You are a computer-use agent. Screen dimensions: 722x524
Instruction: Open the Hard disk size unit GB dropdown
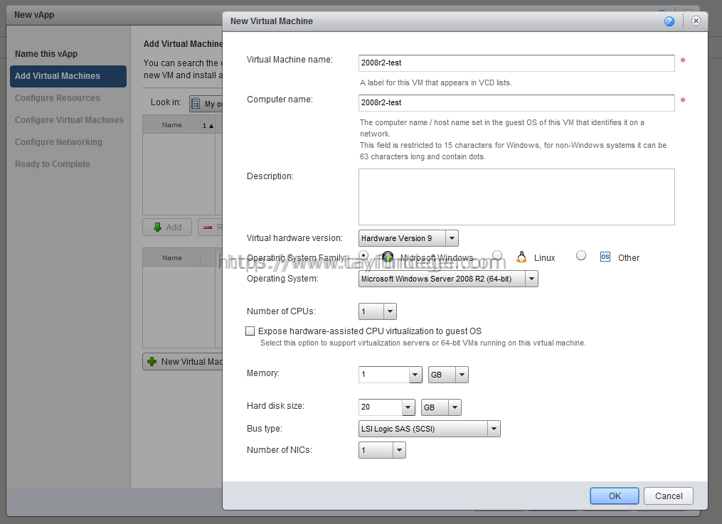[455, 407]
